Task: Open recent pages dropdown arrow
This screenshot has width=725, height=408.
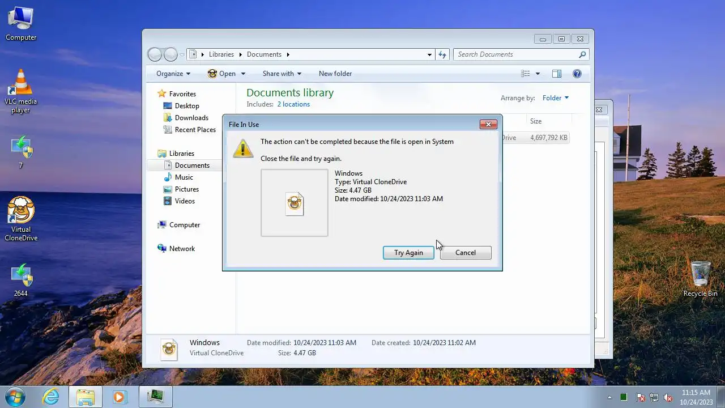Action: click(x=182, y=55)
